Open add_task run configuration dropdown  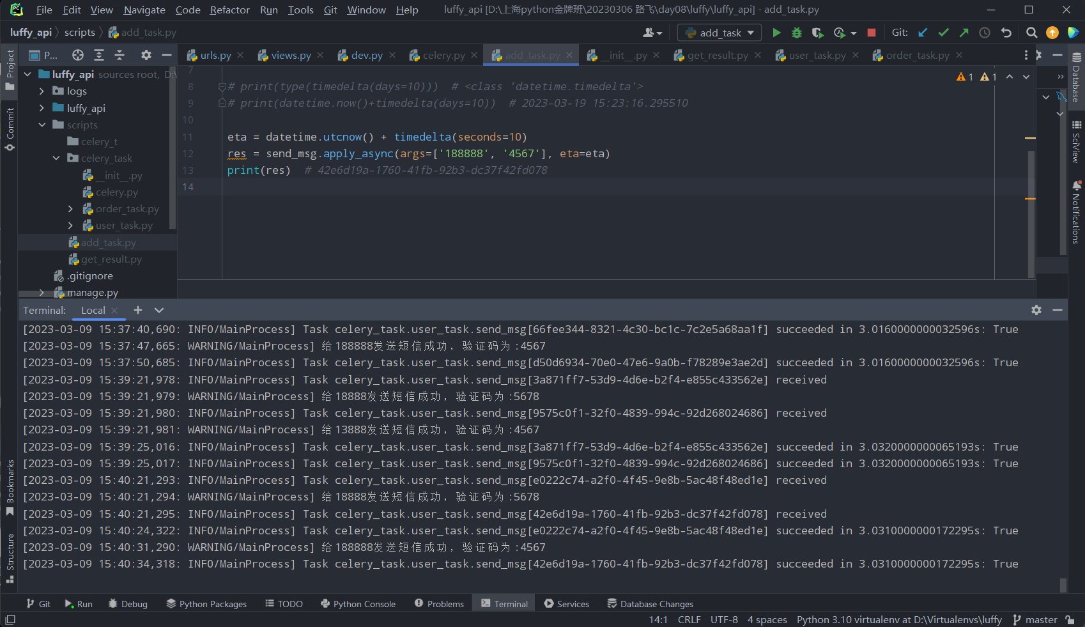coord(719,33)
